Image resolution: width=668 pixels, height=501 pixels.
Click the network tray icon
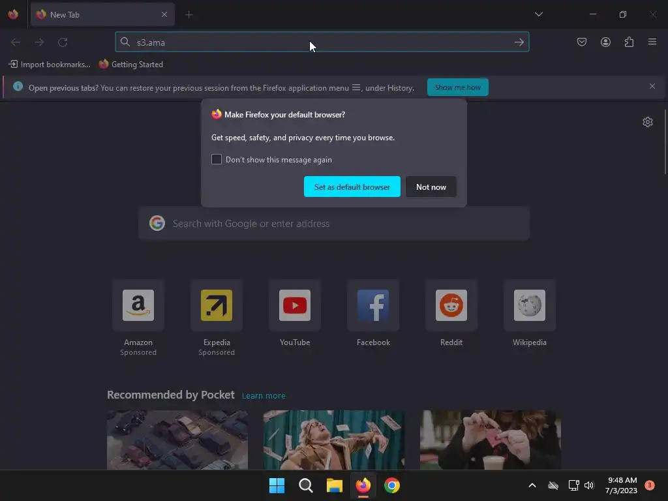[x=573, y=485]
